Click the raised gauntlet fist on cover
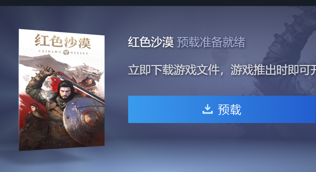This screenshot has height=172, width=316. (46, 72)
